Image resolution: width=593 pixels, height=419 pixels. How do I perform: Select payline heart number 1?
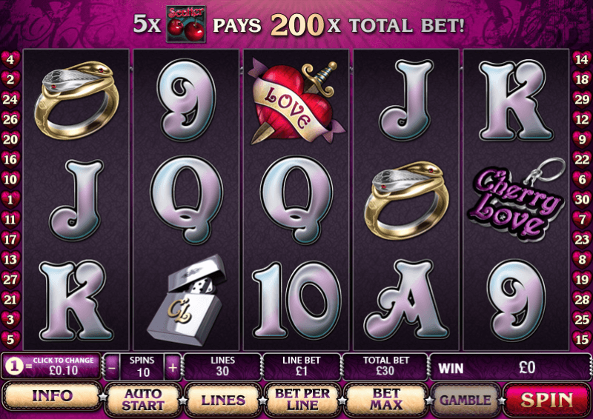tap(10, 199)
